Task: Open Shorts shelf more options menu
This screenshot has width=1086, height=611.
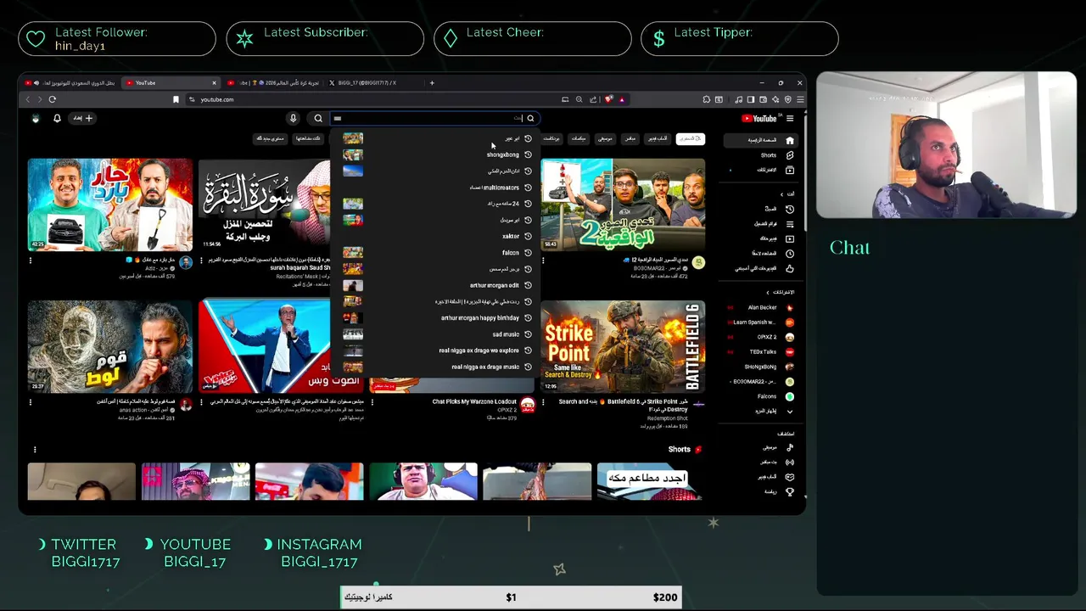Action: click(x=35, y=450)
